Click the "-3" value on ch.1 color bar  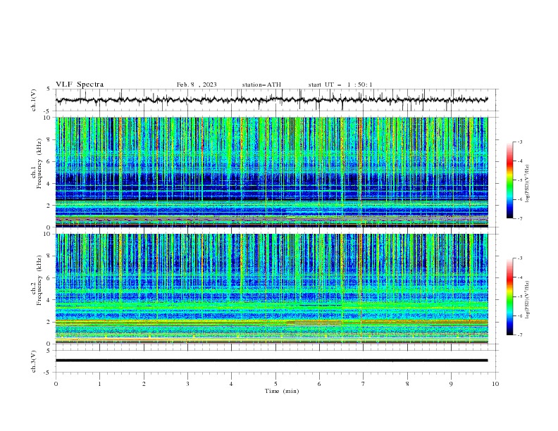click(520, 142)
